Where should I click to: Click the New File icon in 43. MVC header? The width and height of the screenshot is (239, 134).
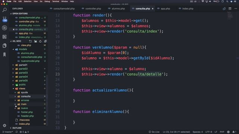[31, 41]
